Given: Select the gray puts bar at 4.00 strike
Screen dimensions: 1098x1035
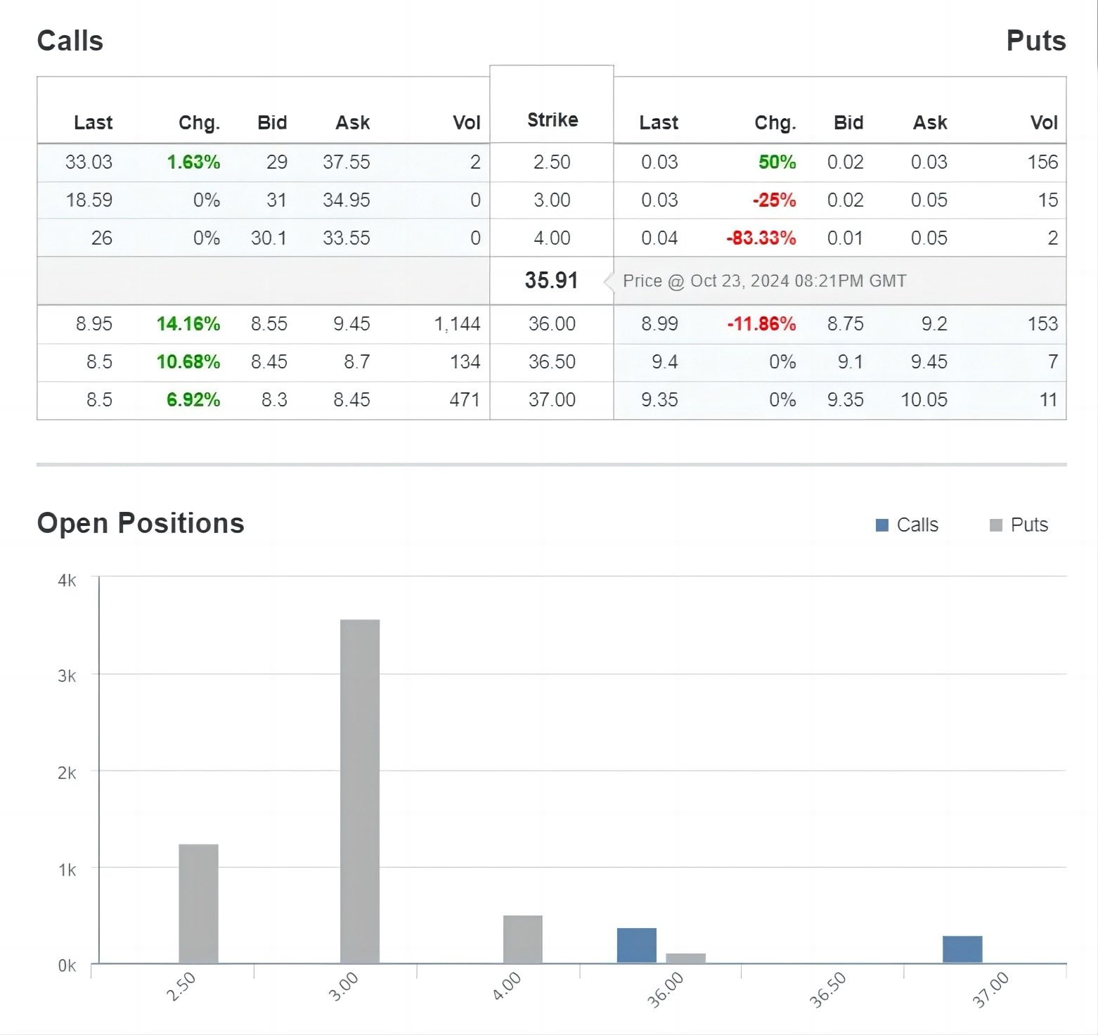Looking at the screenshot, I should [x=523, y=939].
